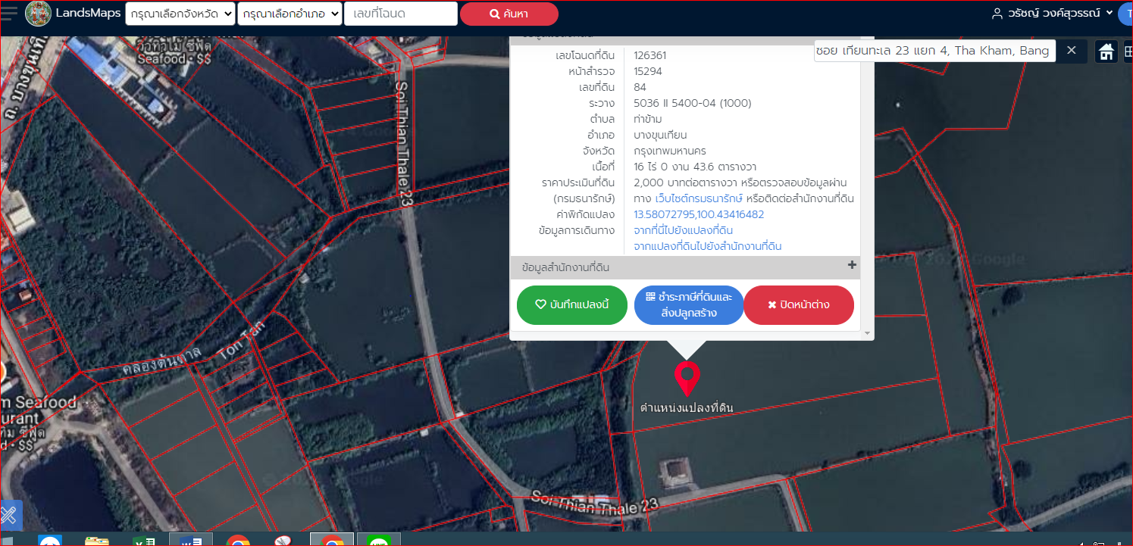Click the red close window button
The image size is (1133, 546).
(x=799, y=305)
